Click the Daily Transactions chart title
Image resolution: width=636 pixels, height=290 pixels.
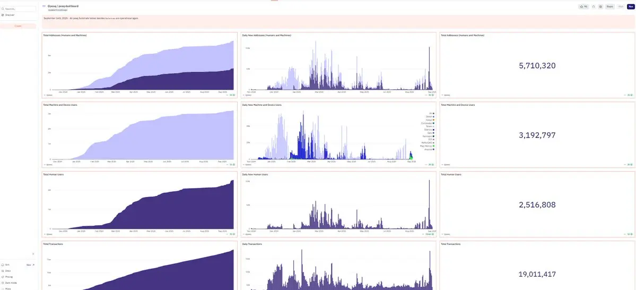click(x=252, y=244)
